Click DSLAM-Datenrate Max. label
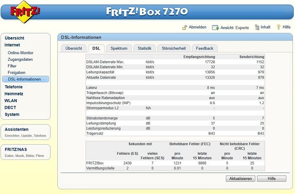The height and width of the screenshot is (194, 295). (x=105, y=62)
